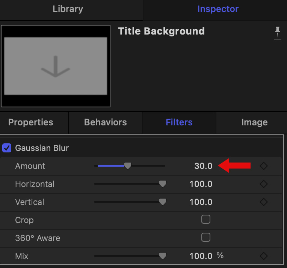Disable the Gaussian Blur filter checkbox

coord(7,148)
